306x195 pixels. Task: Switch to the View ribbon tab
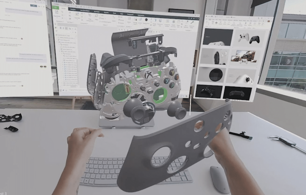tap(121, 14)
